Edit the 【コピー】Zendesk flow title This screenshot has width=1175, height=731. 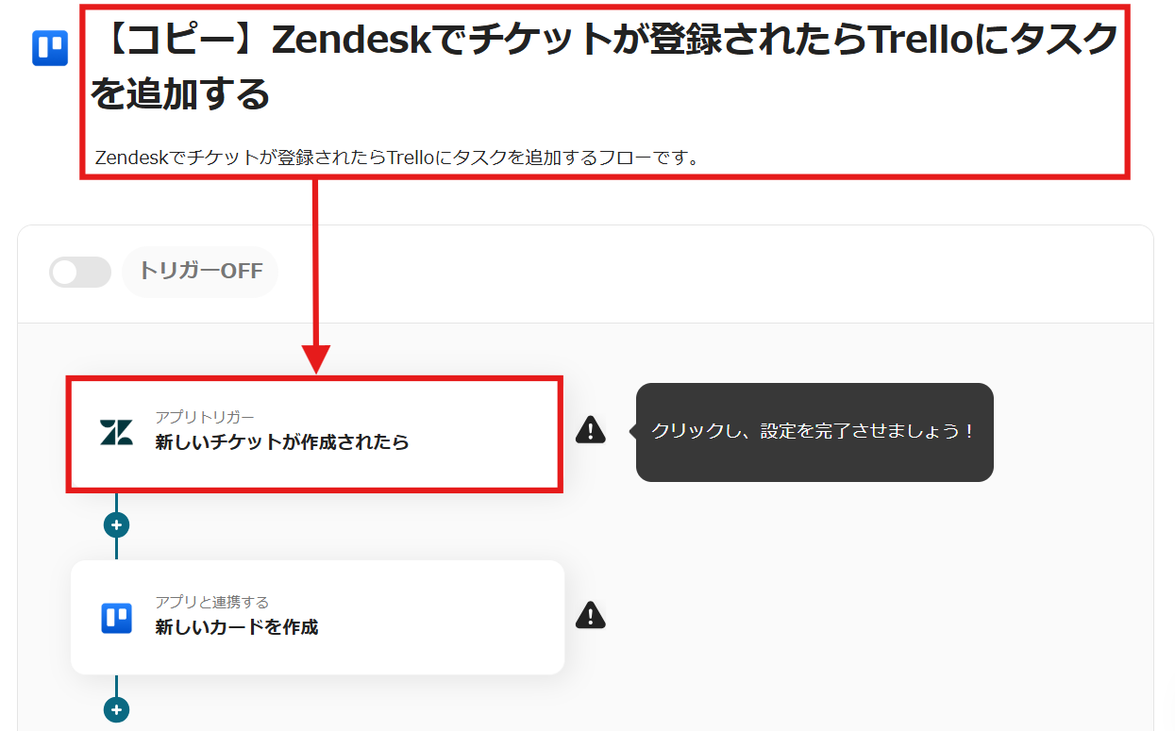tap(605, 66)
